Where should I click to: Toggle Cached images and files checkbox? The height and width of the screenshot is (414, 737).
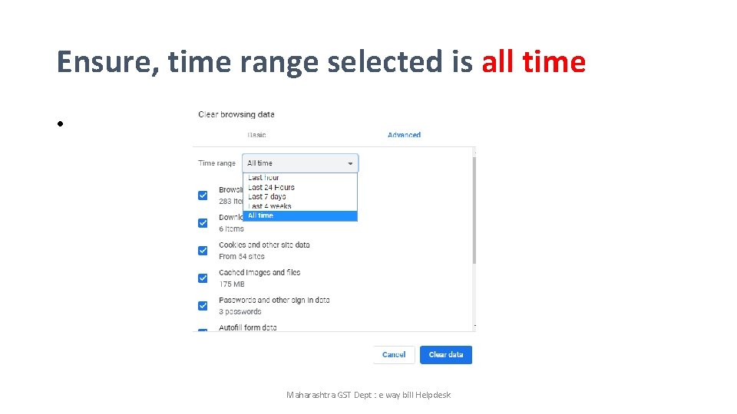[203, 278]
